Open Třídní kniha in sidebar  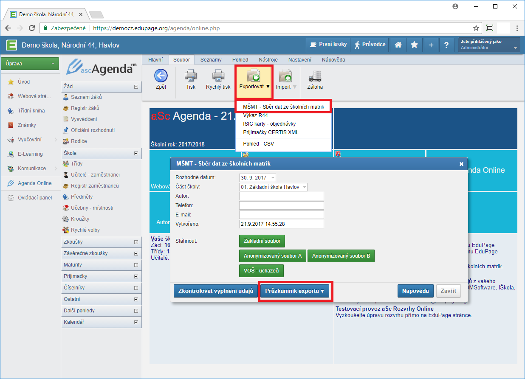point(31,111)
